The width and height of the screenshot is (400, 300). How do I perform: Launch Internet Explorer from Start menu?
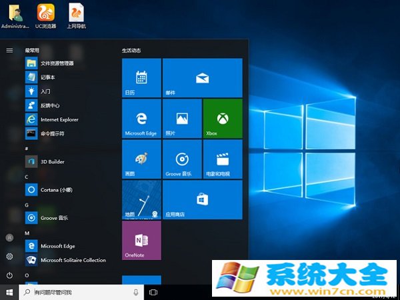(x=69, y=119)
